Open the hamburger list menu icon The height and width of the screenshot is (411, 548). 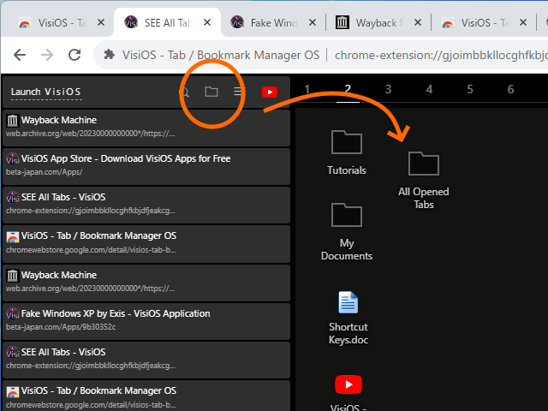pos(239,92)
